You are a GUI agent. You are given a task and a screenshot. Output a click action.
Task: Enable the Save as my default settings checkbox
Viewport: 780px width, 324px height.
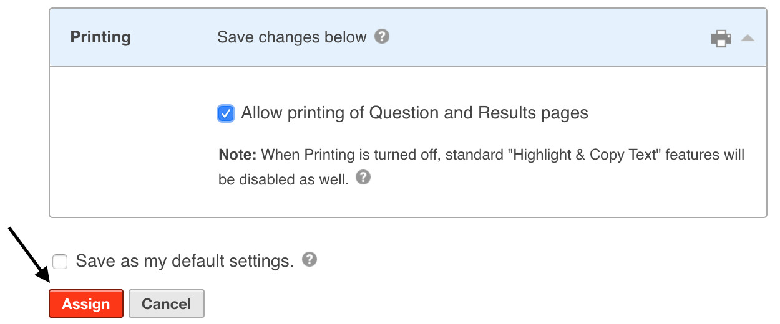pyautogui.click(x=60, y=261)
